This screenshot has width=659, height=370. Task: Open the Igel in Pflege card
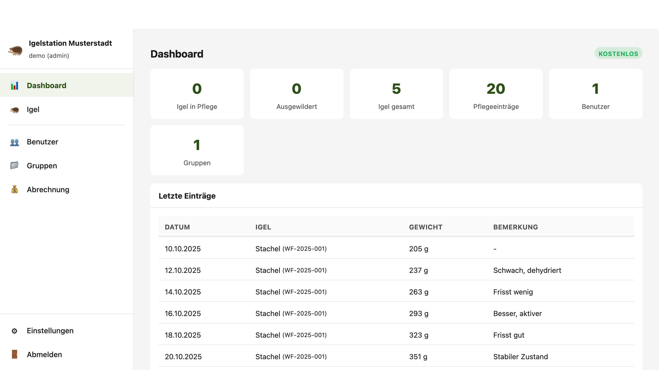tap(197, 94)
